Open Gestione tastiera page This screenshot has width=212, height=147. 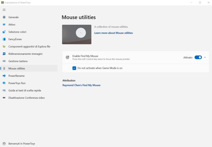pos(29,61)
